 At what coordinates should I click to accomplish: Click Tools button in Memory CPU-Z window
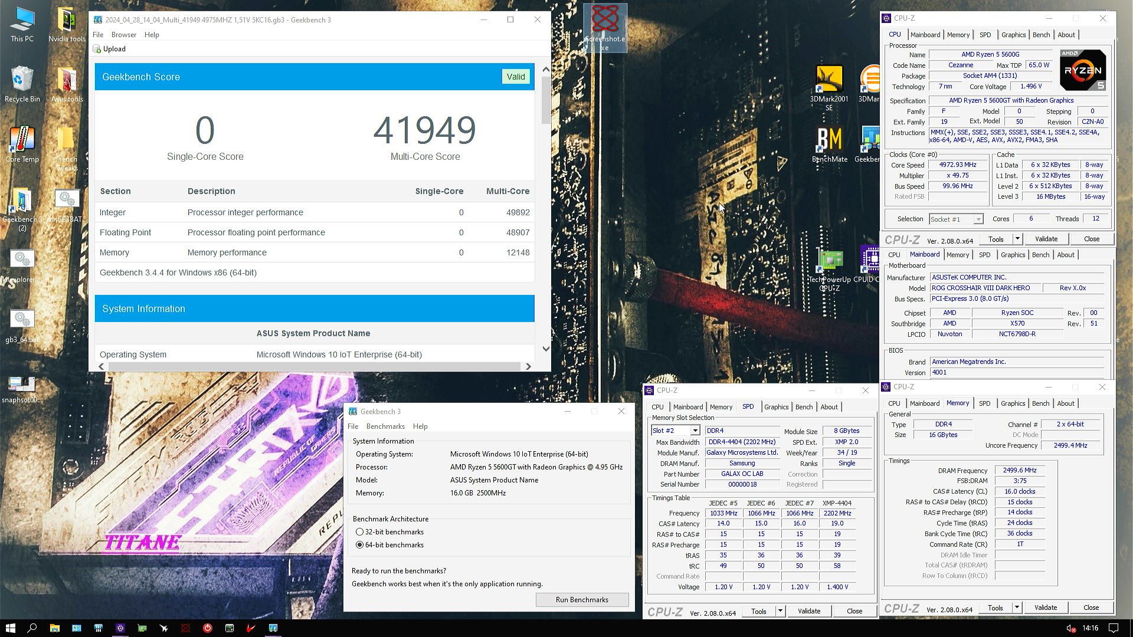point(995,608)
